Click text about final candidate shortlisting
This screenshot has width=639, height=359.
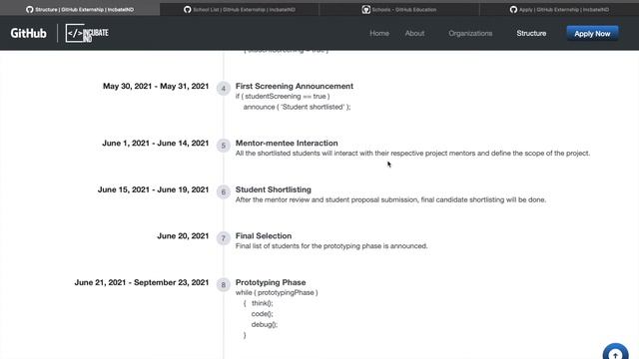click(390, 199)
